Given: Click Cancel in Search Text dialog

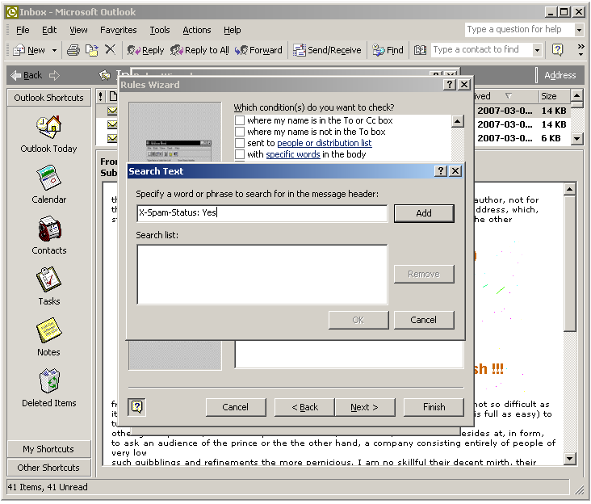Looking at the screenshot, I should coord(424,320).
